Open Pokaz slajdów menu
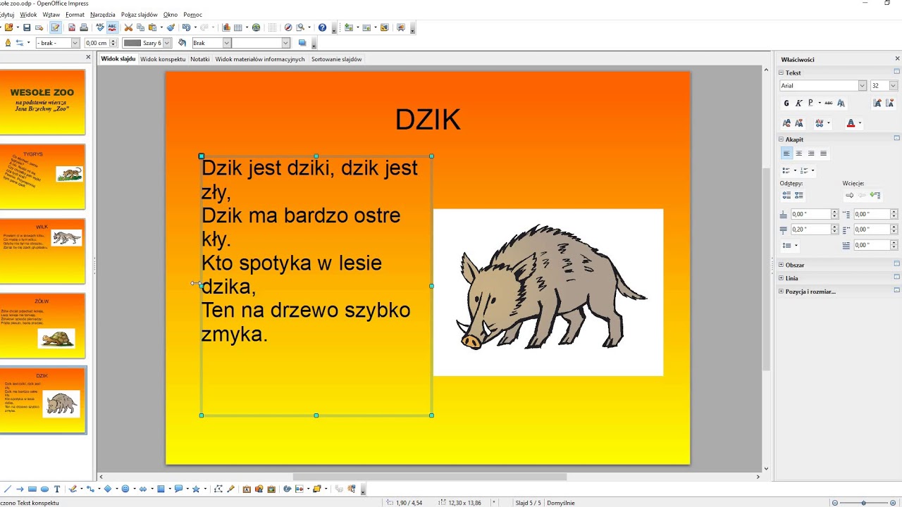This screenshot has width=902, height=507. pos(140,14)
